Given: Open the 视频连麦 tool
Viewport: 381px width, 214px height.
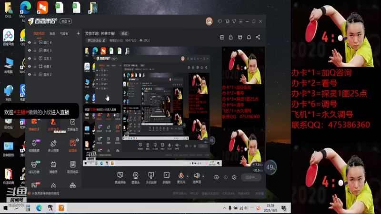Looking at the screenshot, I should (x=34, y=146).
